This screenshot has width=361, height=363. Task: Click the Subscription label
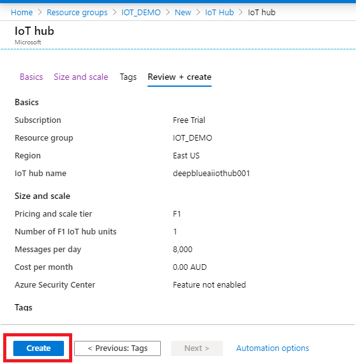pos(38,120)
